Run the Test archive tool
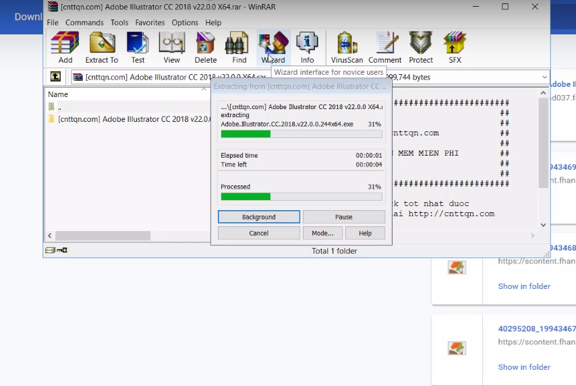 click(138, 48)
